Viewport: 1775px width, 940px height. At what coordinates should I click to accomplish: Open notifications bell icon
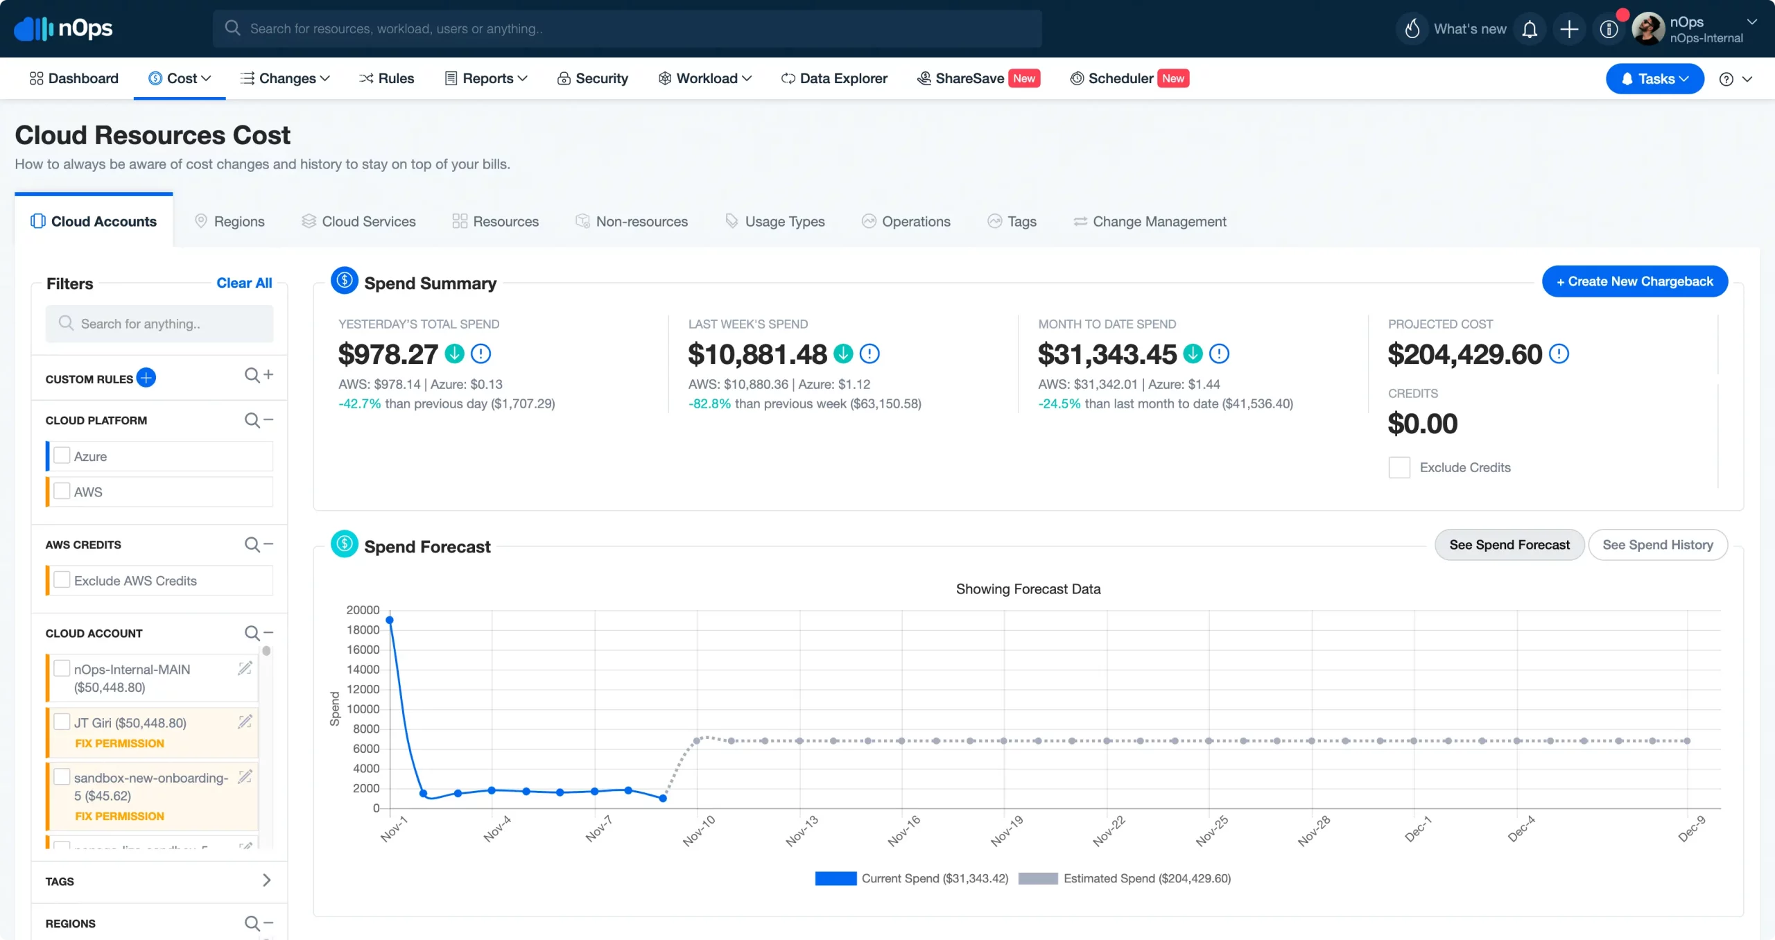click(x=1530, y=29)
